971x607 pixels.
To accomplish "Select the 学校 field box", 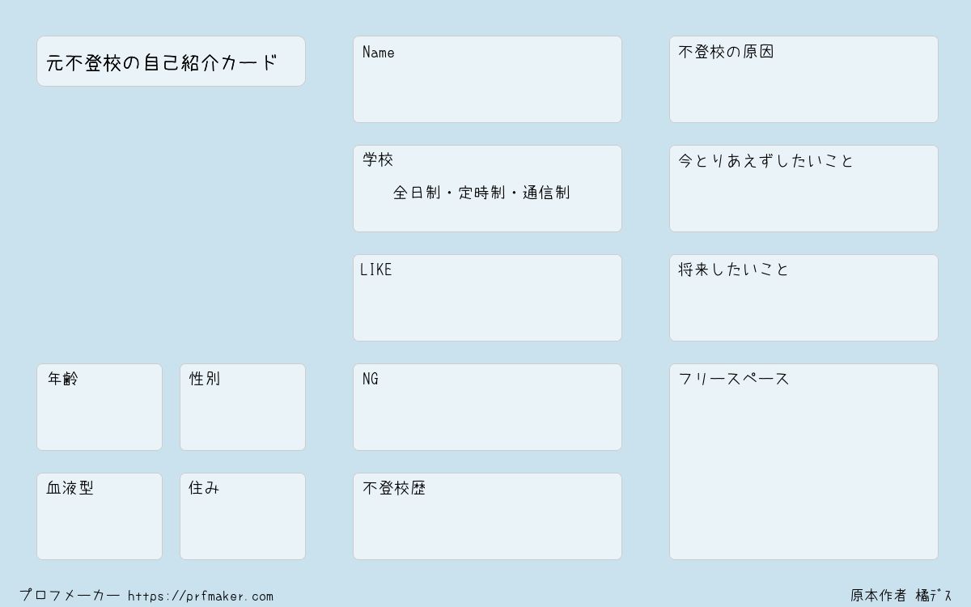I will 487,189.
